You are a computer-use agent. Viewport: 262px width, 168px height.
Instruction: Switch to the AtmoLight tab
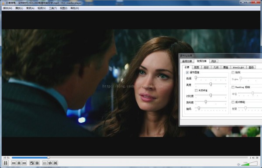click(x=238, y=67)
